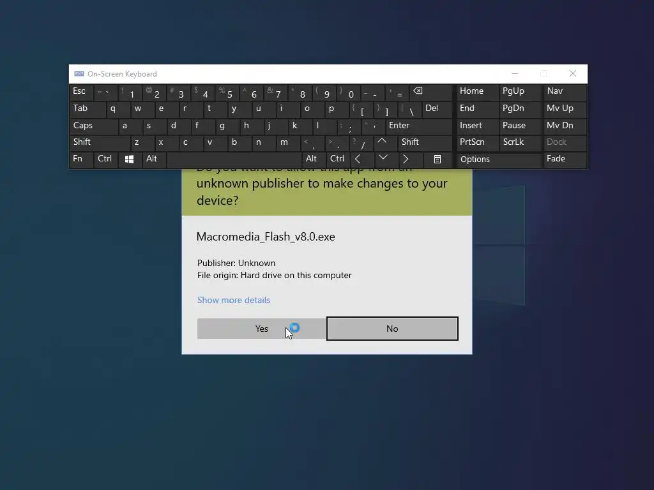Click the down arrow key
Viewport: 654px width, 490px height.
pos(385,160)
